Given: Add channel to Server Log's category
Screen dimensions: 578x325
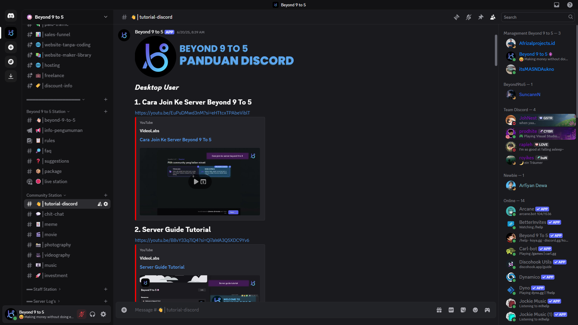Looking at the screenshot, I should pyautogui.click(x=106, y=301).
